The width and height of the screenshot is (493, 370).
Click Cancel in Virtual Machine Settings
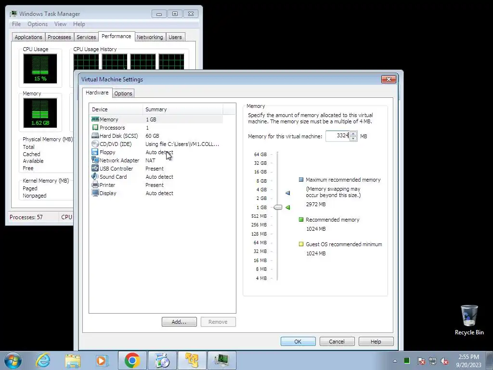[337, 342]
